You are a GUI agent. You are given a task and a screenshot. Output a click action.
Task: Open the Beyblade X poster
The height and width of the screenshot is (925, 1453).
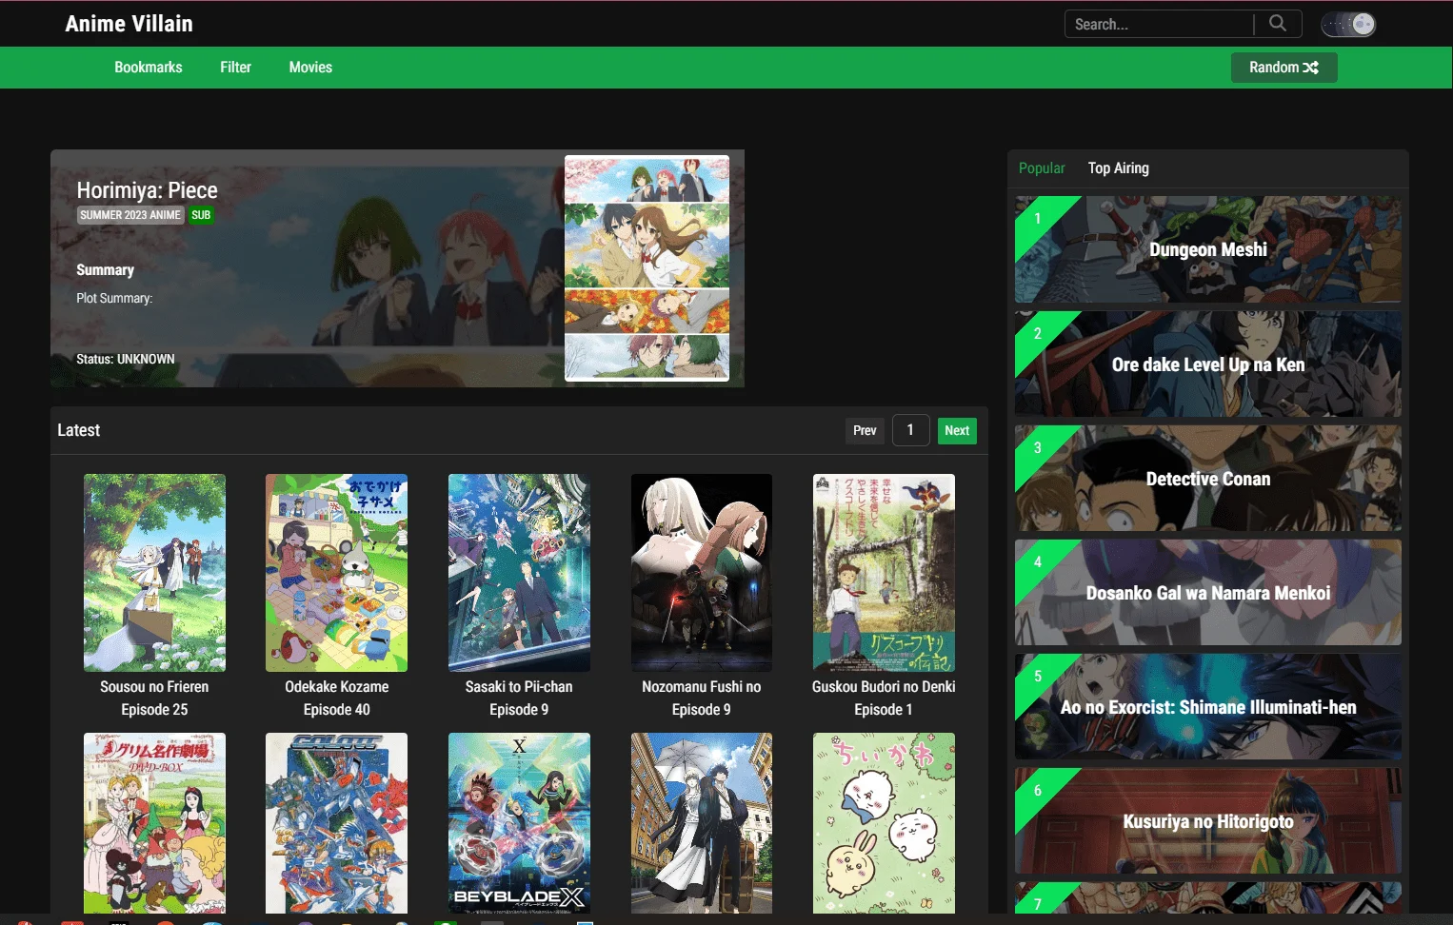(519, 823)
